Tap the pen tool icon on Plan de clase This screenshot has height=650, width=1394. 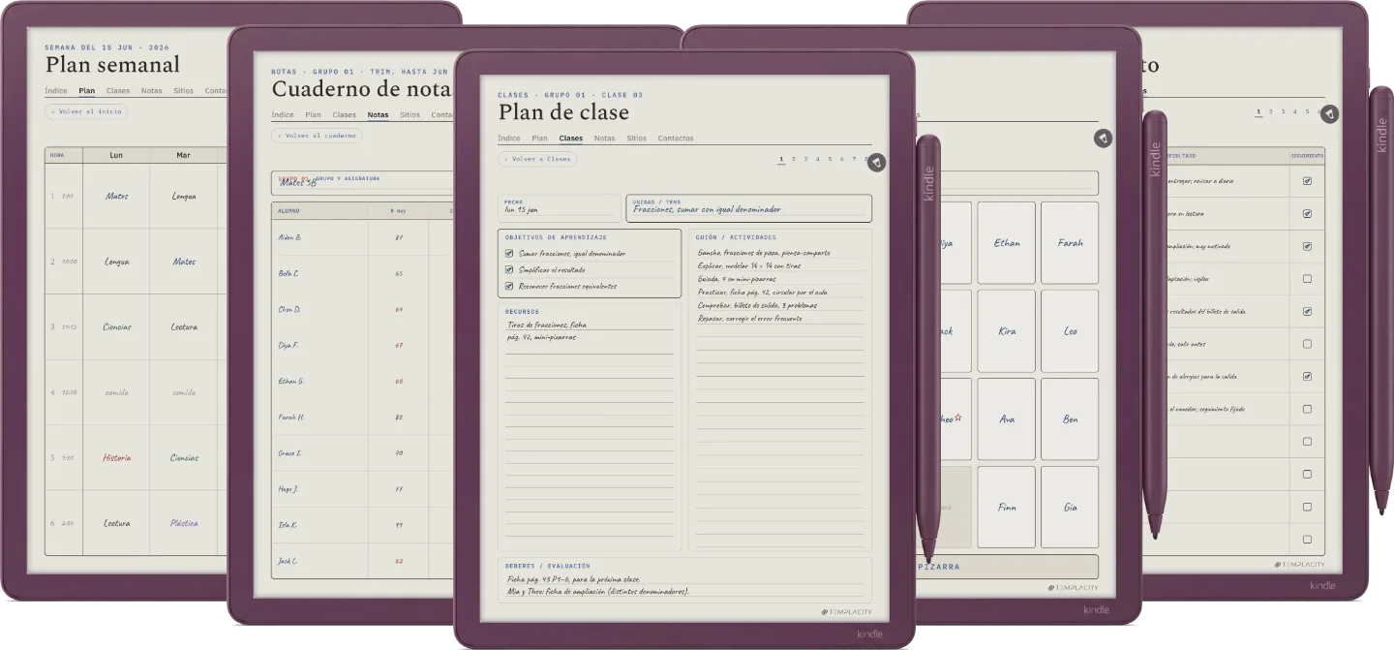(876, 163)
